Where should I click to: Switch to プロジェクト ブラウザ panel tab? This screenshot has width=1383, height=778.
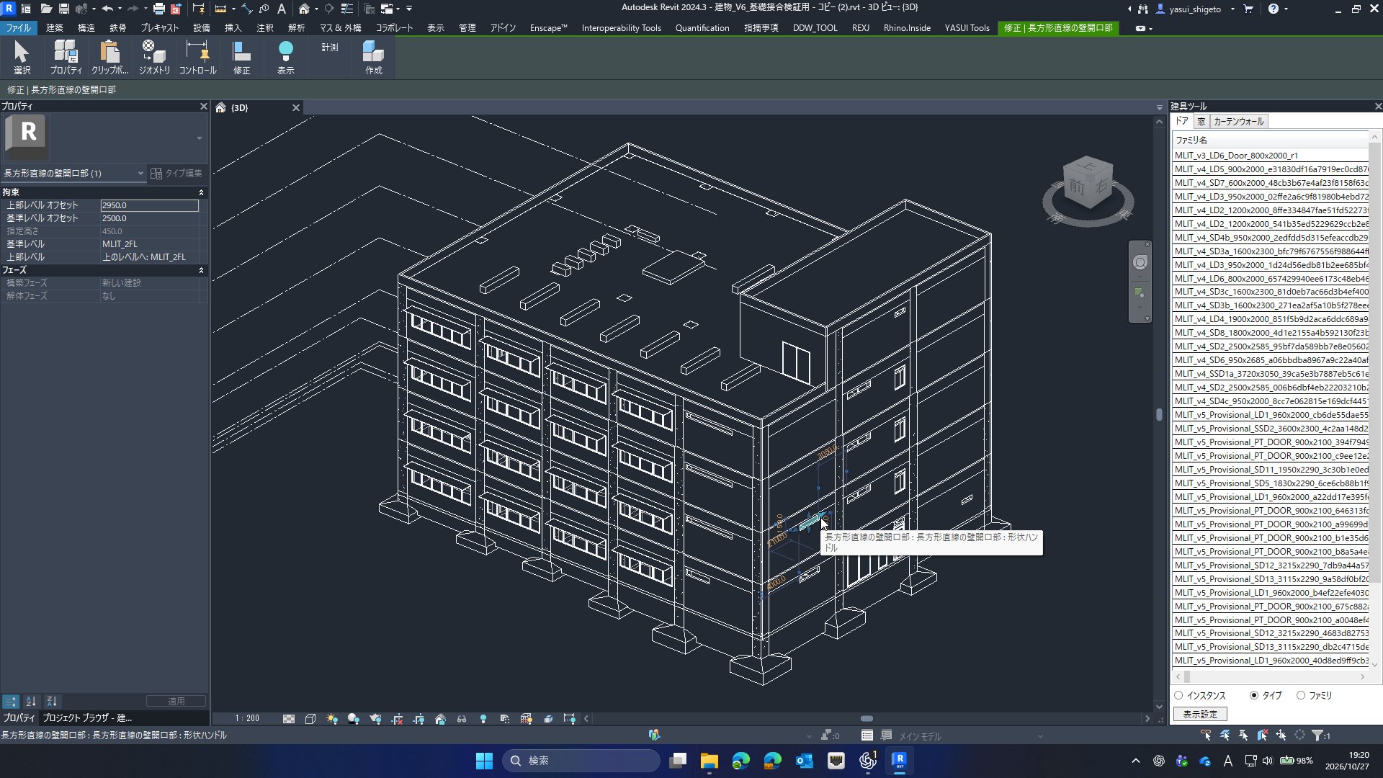[x=87, y=718]
